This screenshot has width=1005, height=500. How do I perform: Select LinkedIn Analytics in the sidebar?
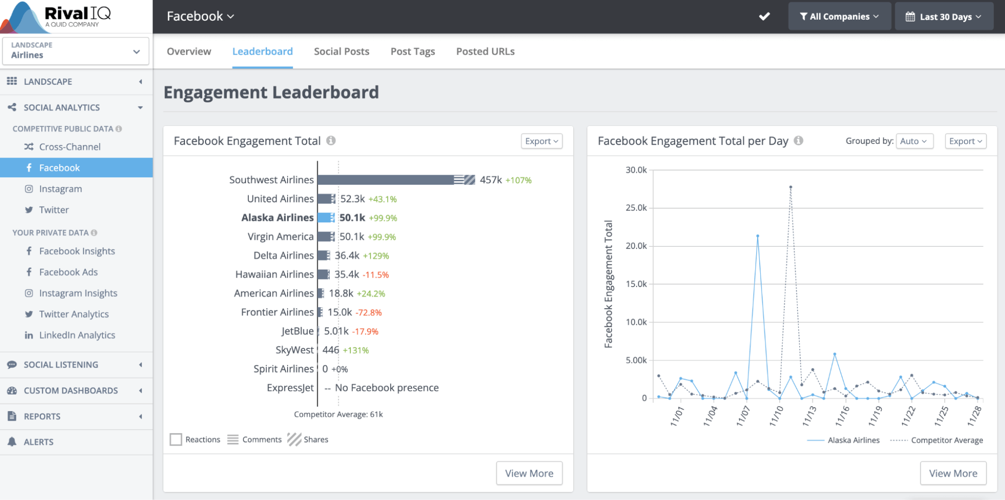coord(77,335)
